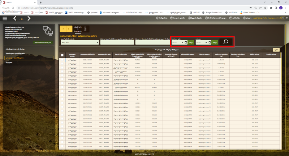Open calendar picker for first date filter
The image size is (289, 156).
pos(186,42)
